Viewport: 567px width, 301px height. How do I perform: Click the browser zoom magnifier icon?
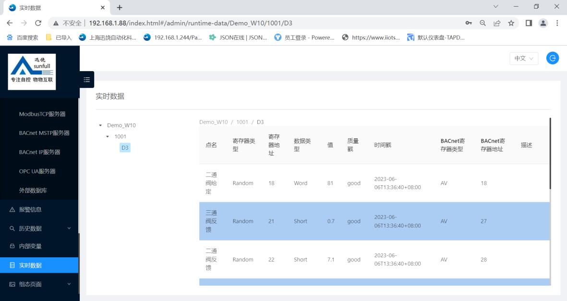(483, 23)
